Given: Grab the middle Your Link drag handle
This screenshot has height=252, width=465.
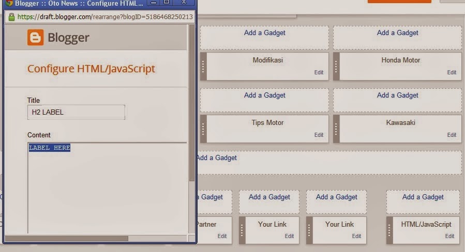Looking at the screenshot, I should click(309, 230).
